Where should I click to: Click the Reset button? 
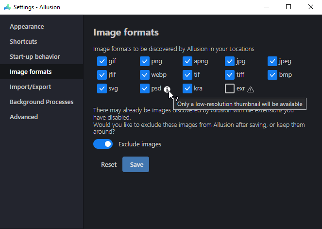(x=109, y=164)
